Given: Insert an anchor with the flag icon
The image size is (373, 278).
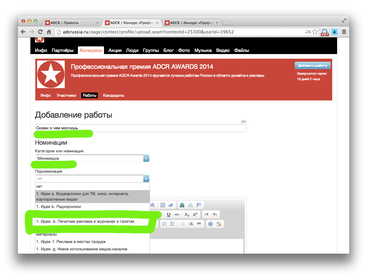Looking at the screenshot, I should click(x=199, y=205).
